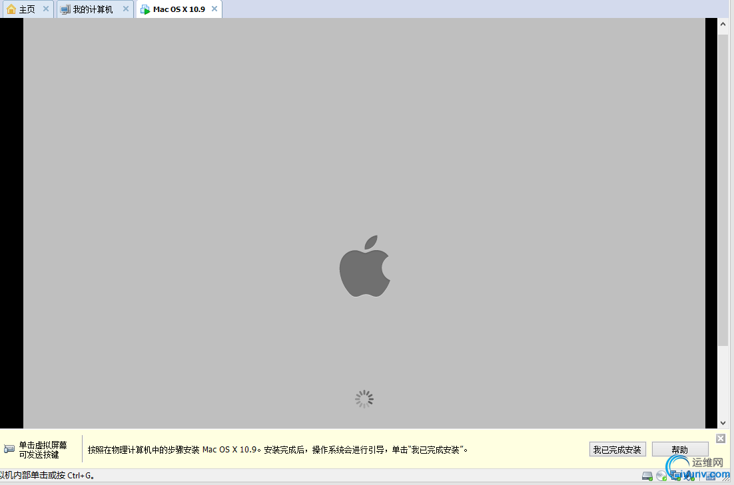Click the hard disk status icon
Screen dimensions: 734x485
tap(647, 476)
